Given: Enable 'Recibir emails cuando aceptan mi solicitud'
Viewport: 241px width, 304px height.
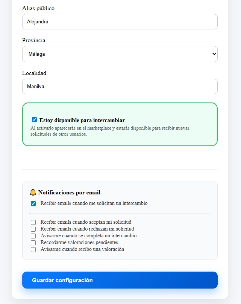Looking at the screenshot, I should [x=33, y=222].
